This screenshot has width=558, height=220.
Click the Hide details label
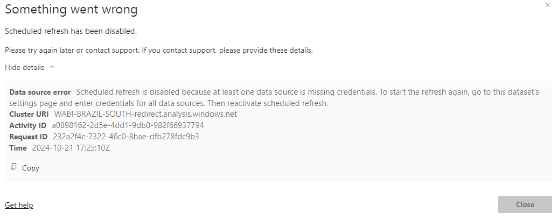pyautogui.click(x=24, y=67)
